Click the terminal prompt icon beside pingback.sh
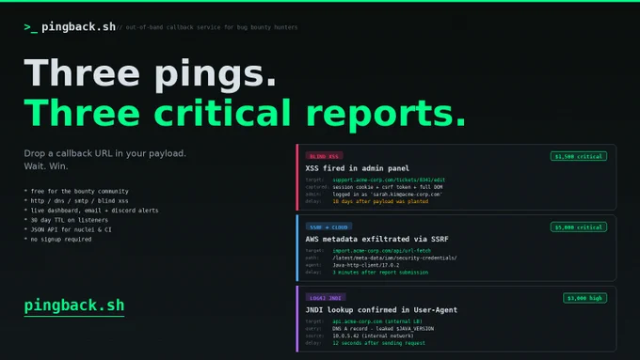 [x=31, y=27]
